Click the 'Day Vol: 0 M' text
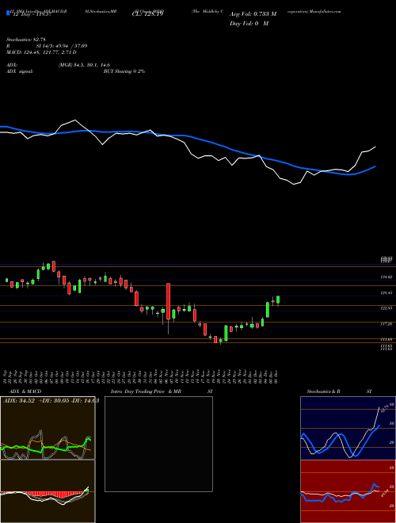 [x=249, y=24]
